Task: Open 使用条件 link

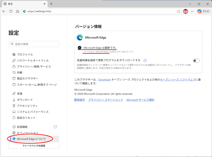Action: pyautogui.click(x=79, y=100)
